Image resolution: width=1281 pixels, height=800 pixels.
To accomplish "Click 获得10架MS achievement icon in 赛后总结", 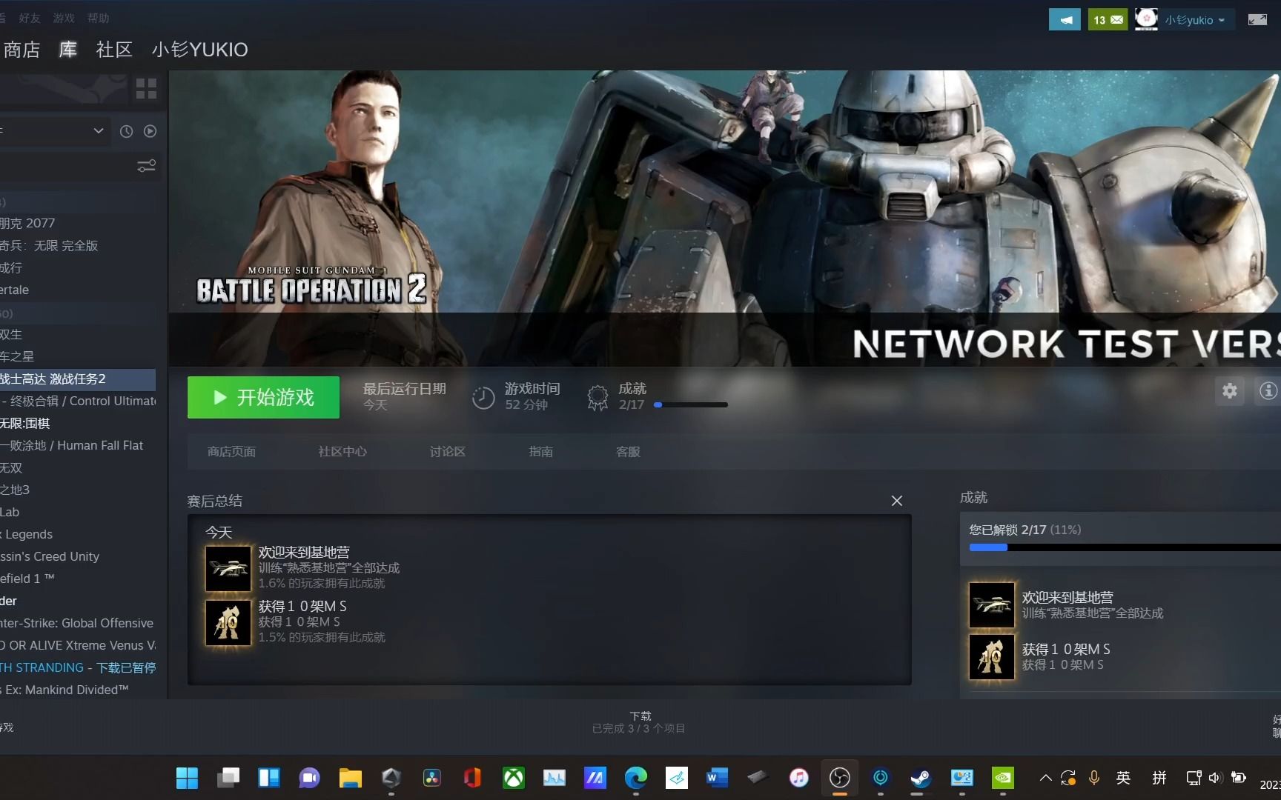I will pyautogui.click(x=228, y=622).
